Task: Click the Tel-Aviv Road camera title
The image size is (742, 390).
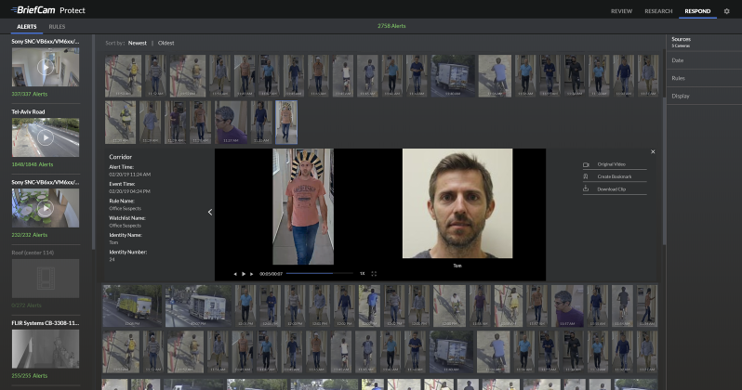Action: 28,112
